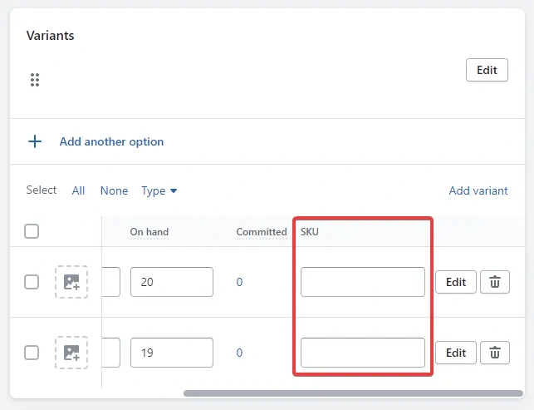Add image for the second variant row
This screenshot has height=410, width=534.
pyautogui.click(x=71, y=353)
